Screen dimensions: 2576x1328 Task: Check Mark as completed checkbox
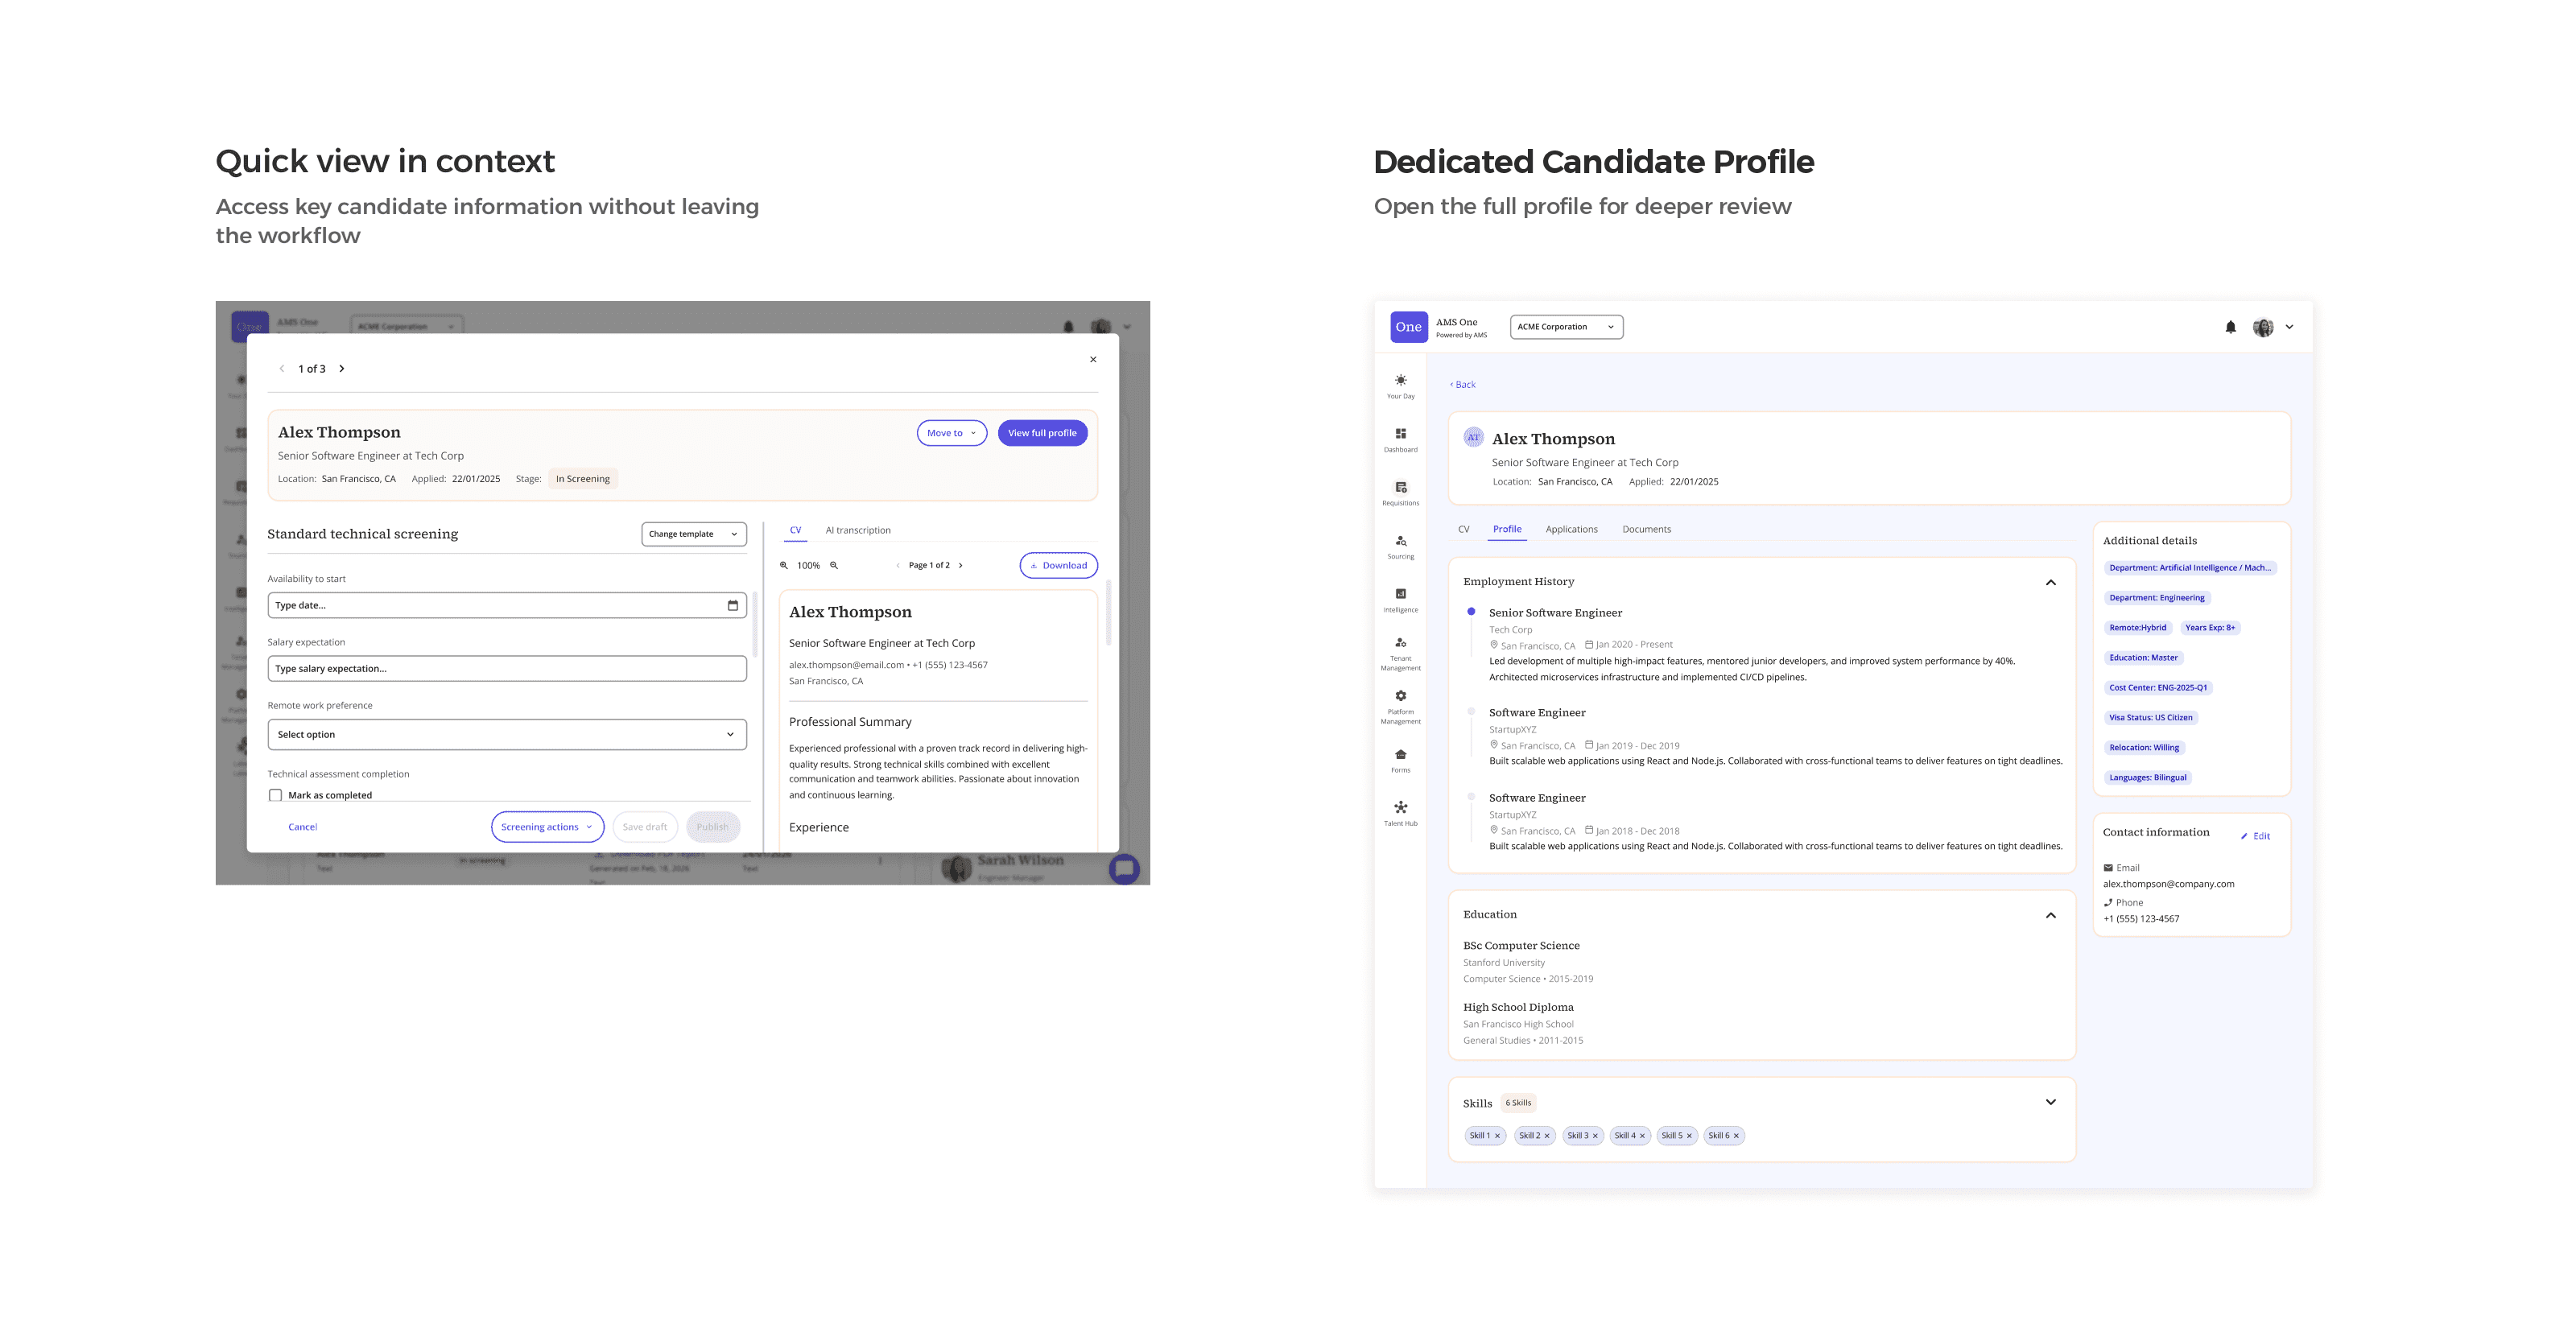coord(275,796)
